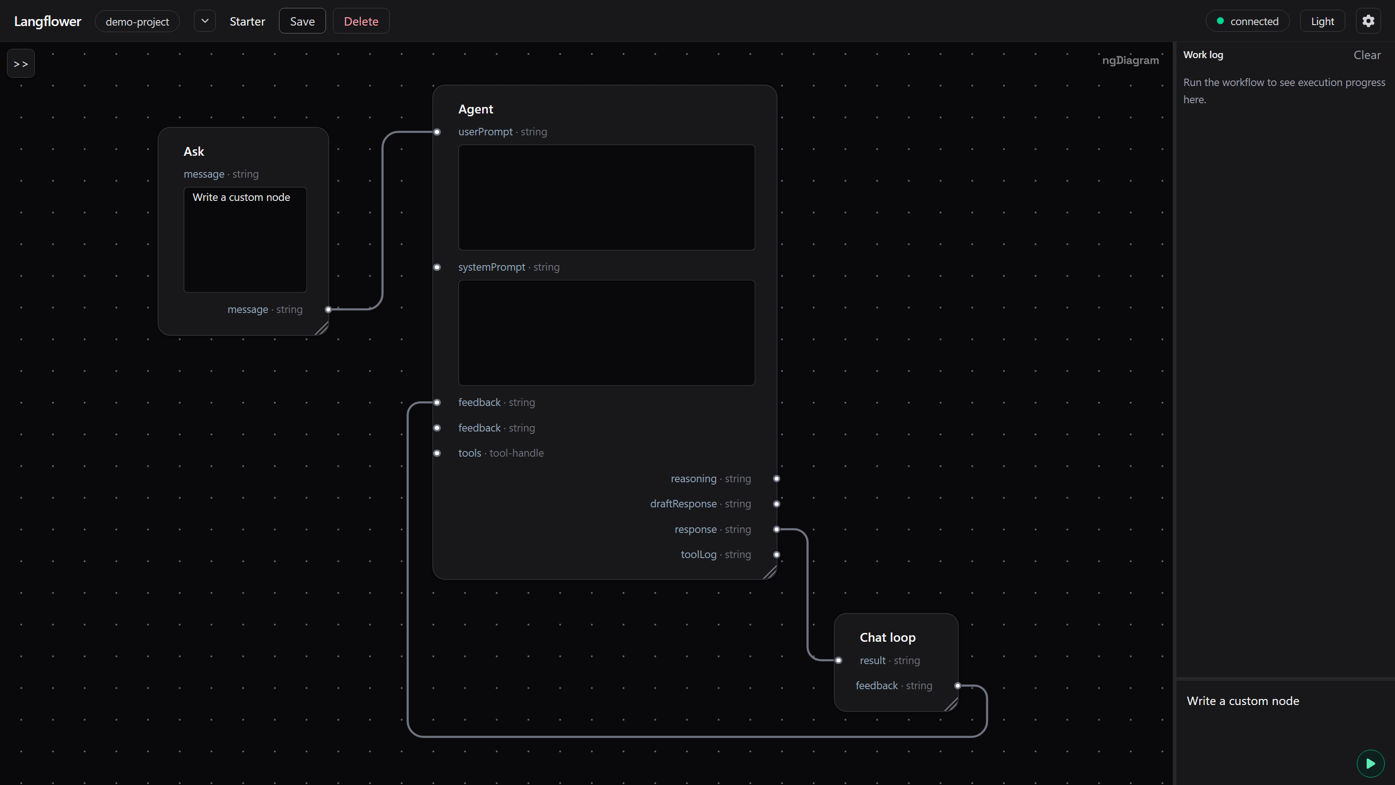The height and width of the screenshot is (785, 1395).
Task: Save the current workflow
Action: tap(302, 21)
